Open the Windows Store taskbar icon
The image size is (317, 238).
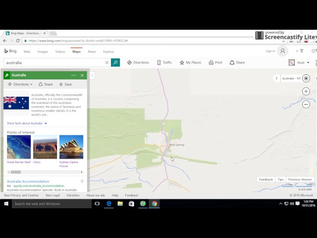(131, 204)
